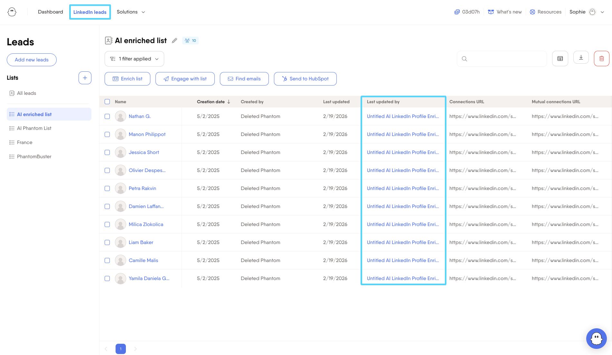Screen dimensions: 612x355
Task: Click the lead count badge showing 10
Action: (x=190, y=41)
